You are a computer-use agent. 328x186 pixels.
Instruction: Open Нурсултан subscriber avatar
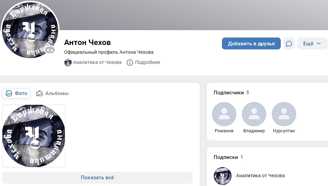(284, 114)
